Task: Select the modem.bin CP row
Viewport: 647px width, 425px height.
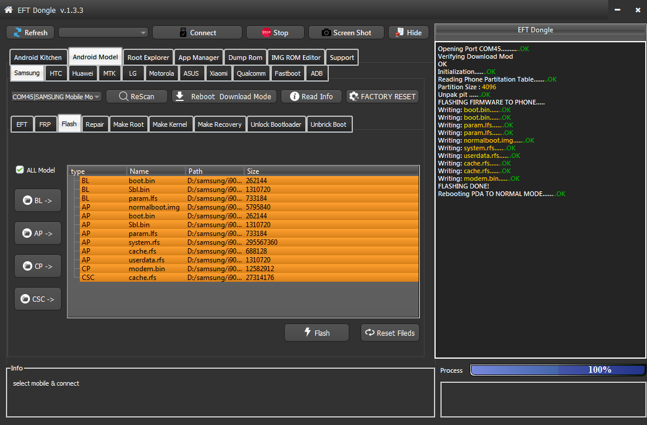Action: pyautogui.click(x=249, y=269)
